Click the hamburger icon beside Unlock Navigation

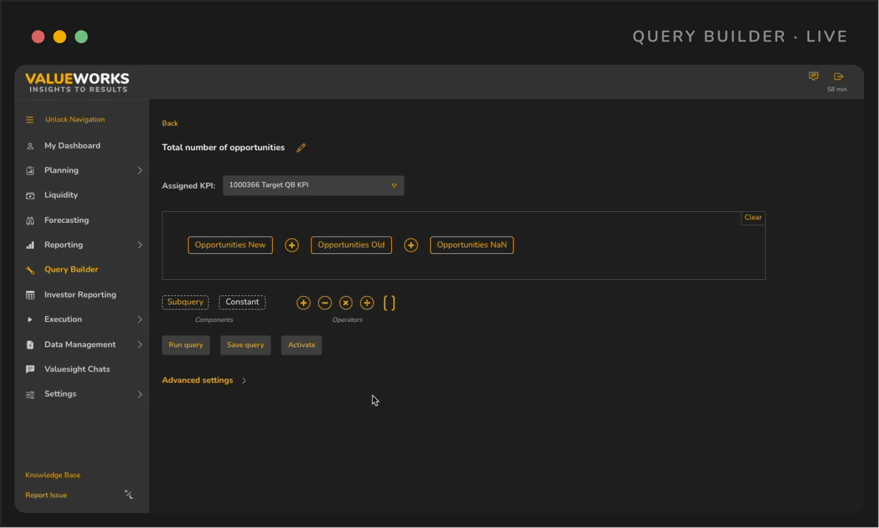tap(30, 120)
